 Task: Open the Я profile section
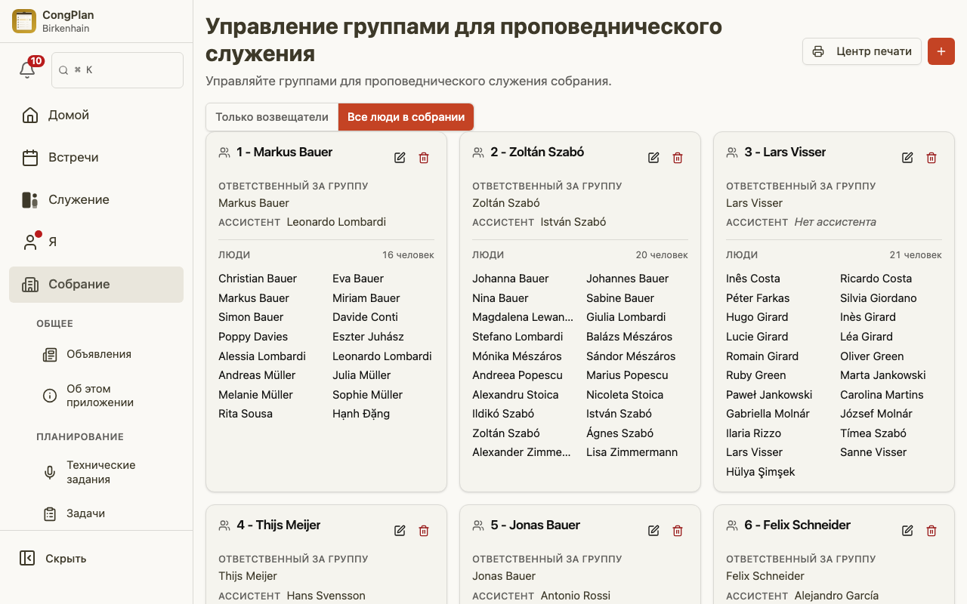tap(96, 242)
